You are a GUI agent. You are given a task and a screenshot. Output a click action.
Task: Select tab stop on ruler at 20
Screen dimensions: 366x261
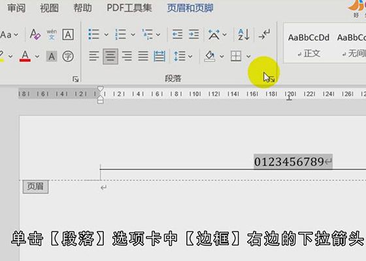point(289,98)
